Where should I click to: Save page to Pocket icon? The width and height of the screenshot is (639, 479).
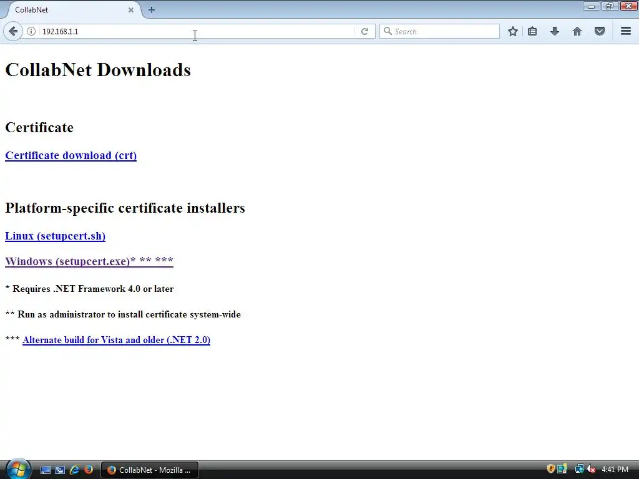point(600,31)
